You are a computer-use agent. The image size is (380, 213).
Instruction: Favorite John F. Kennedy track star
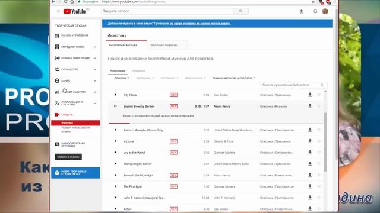coord(319,198)
